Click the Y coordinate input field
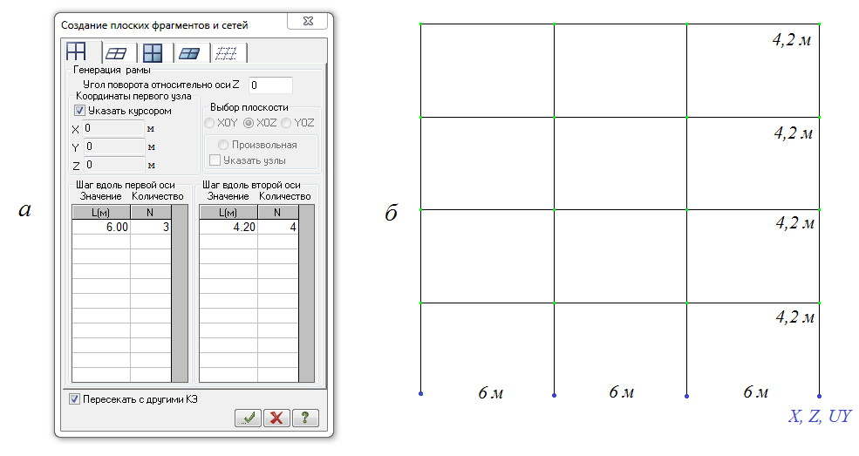Image resolution: width=859 pixels, height=456 pixels. pos(114,146)
